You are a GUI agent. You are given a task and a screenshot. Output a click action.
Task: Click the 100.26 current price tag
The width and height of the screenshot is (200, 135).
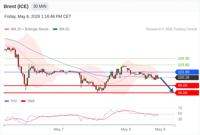coord(187,78)
